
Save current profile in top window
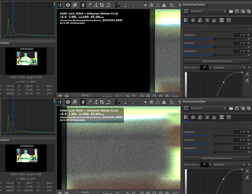tap(237, 11)
